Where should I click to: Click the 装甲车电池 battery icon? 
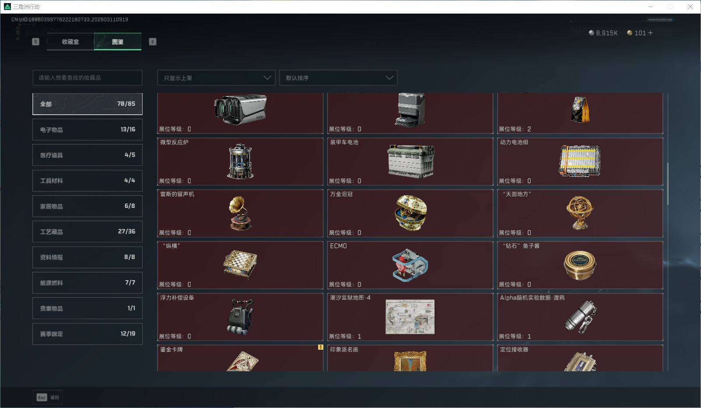click(410, 161)
